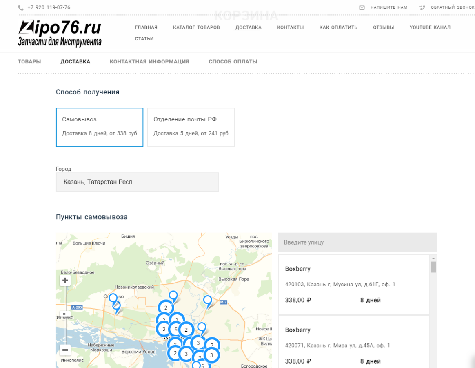Click the 'Введите улицу' search field
The height and width of the screenshot is (368, 475).
coord(357,242)
